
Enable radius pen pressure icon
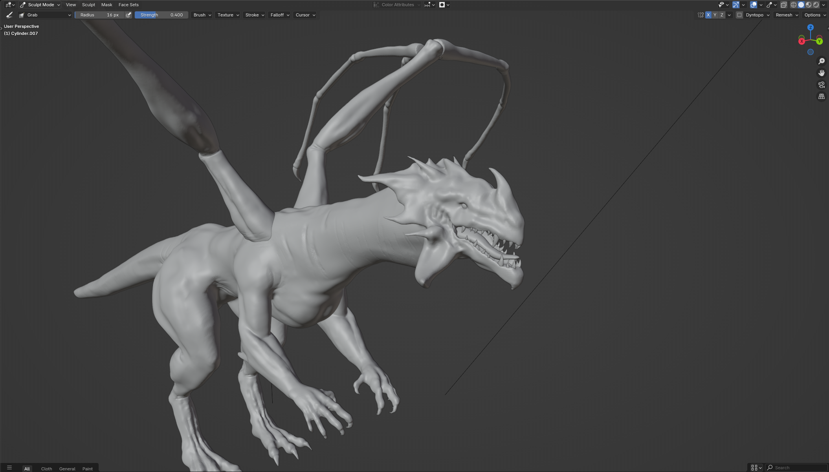pos(128,15)
